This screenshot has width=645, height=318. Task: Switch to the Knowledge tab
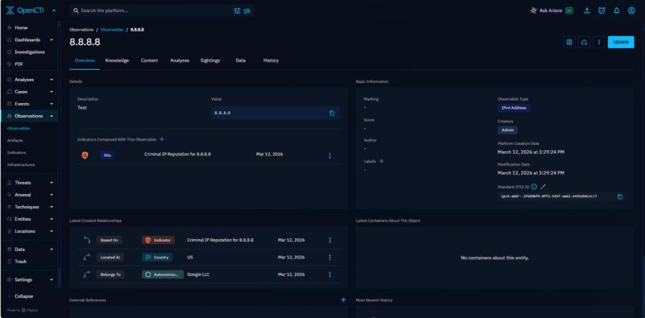click(117, 60)
